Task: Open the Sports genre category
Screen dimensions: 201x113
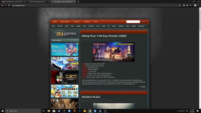Action: (128, 26)
